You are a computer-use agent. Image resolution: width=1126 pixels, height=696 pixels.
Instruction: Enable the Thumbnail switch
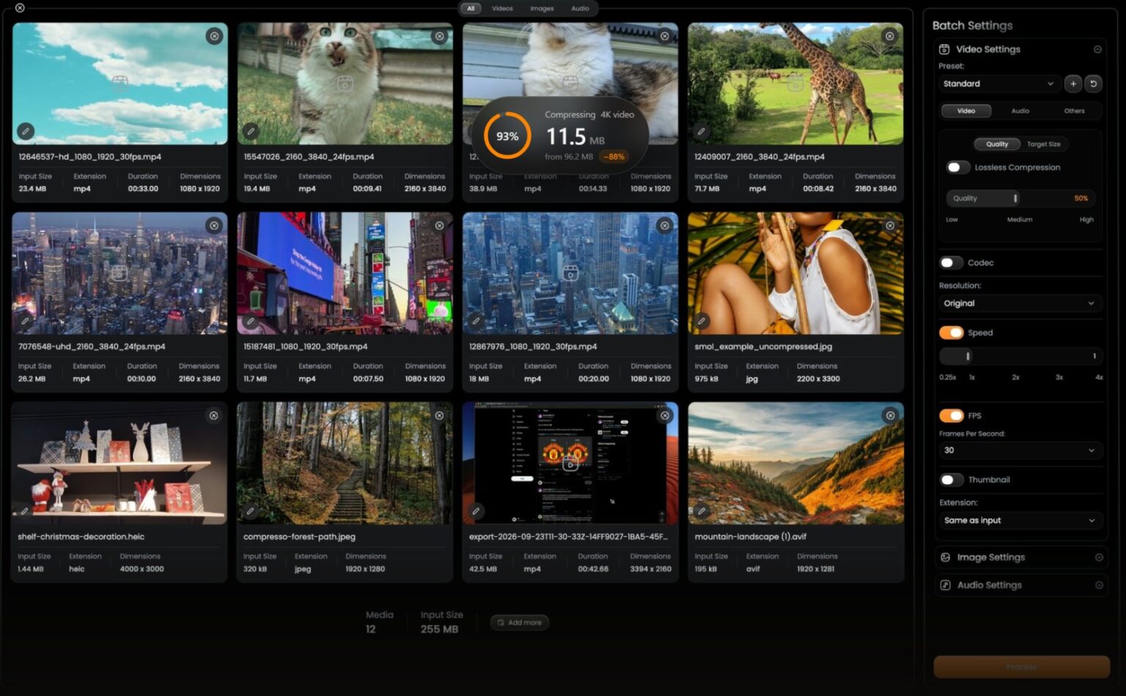coord(952,480)
